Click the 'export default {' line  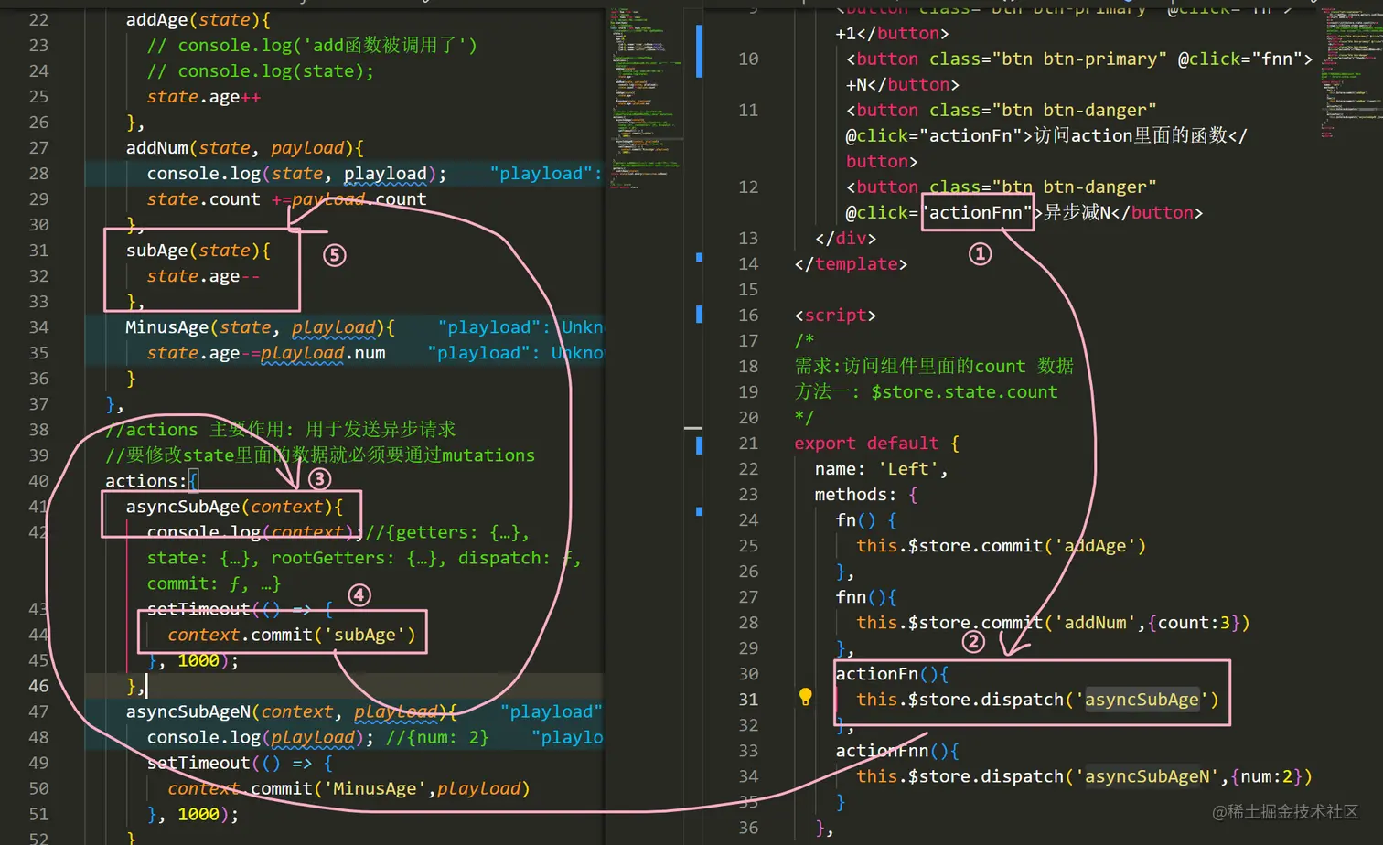(876, 444)
